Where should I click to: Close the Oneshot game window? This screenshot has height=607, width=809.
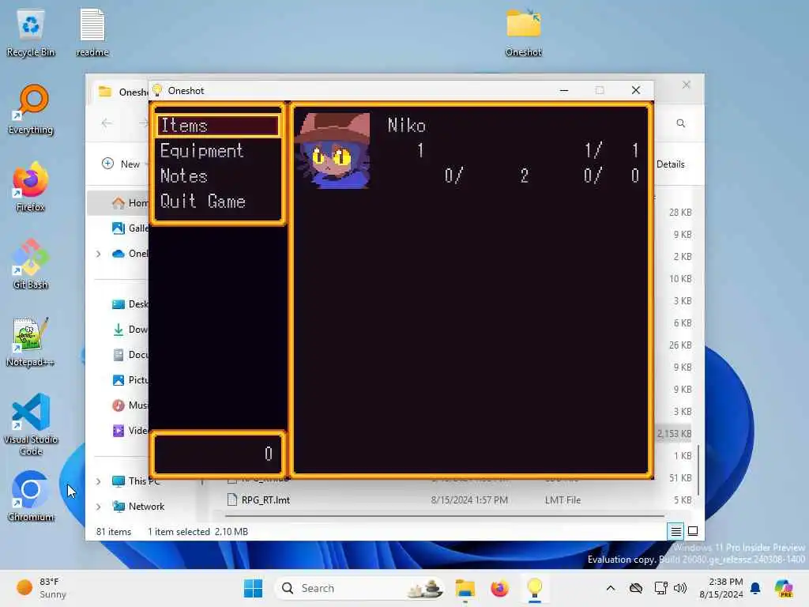(636, 90)
